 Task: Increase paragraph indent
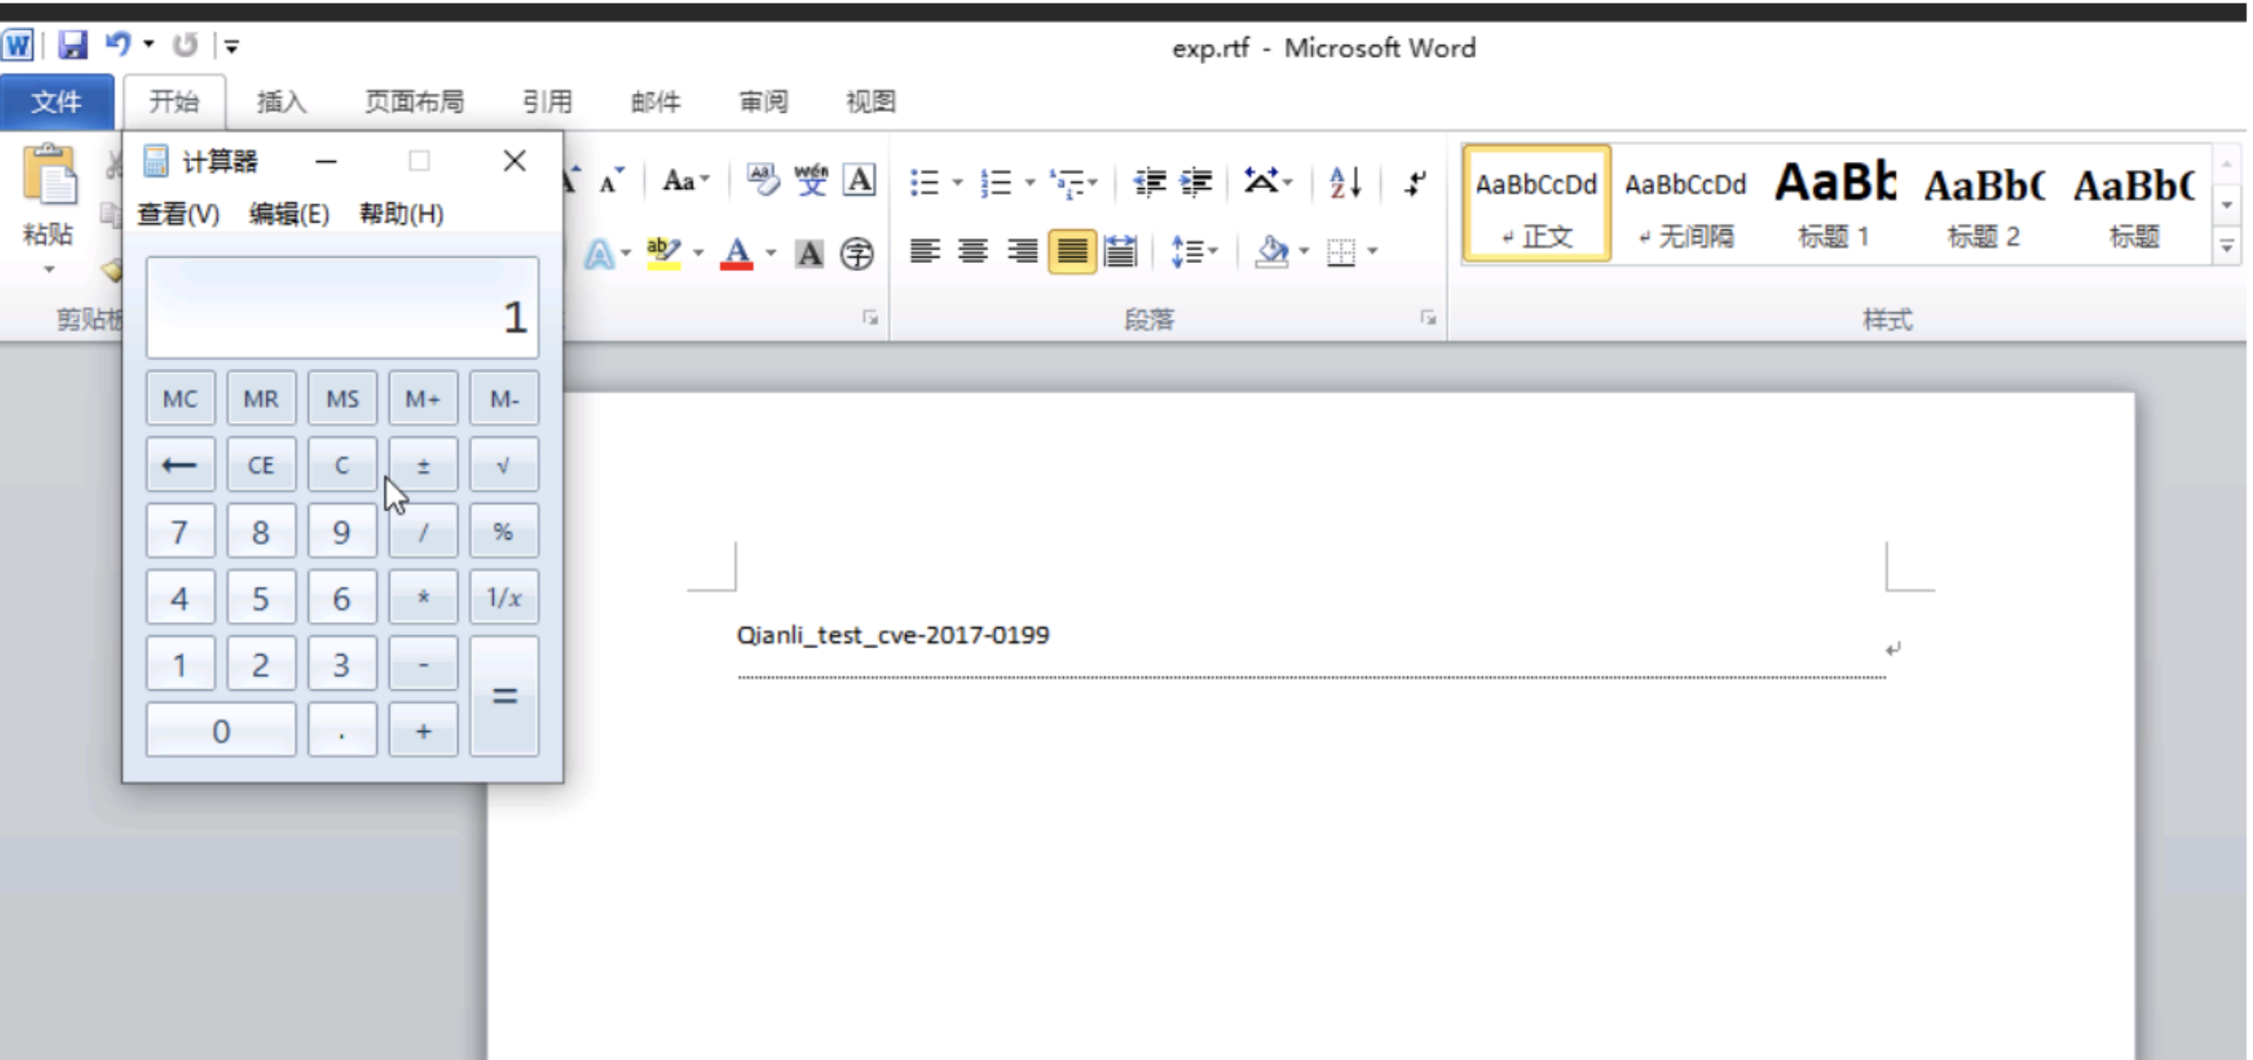click(1196, 182)
